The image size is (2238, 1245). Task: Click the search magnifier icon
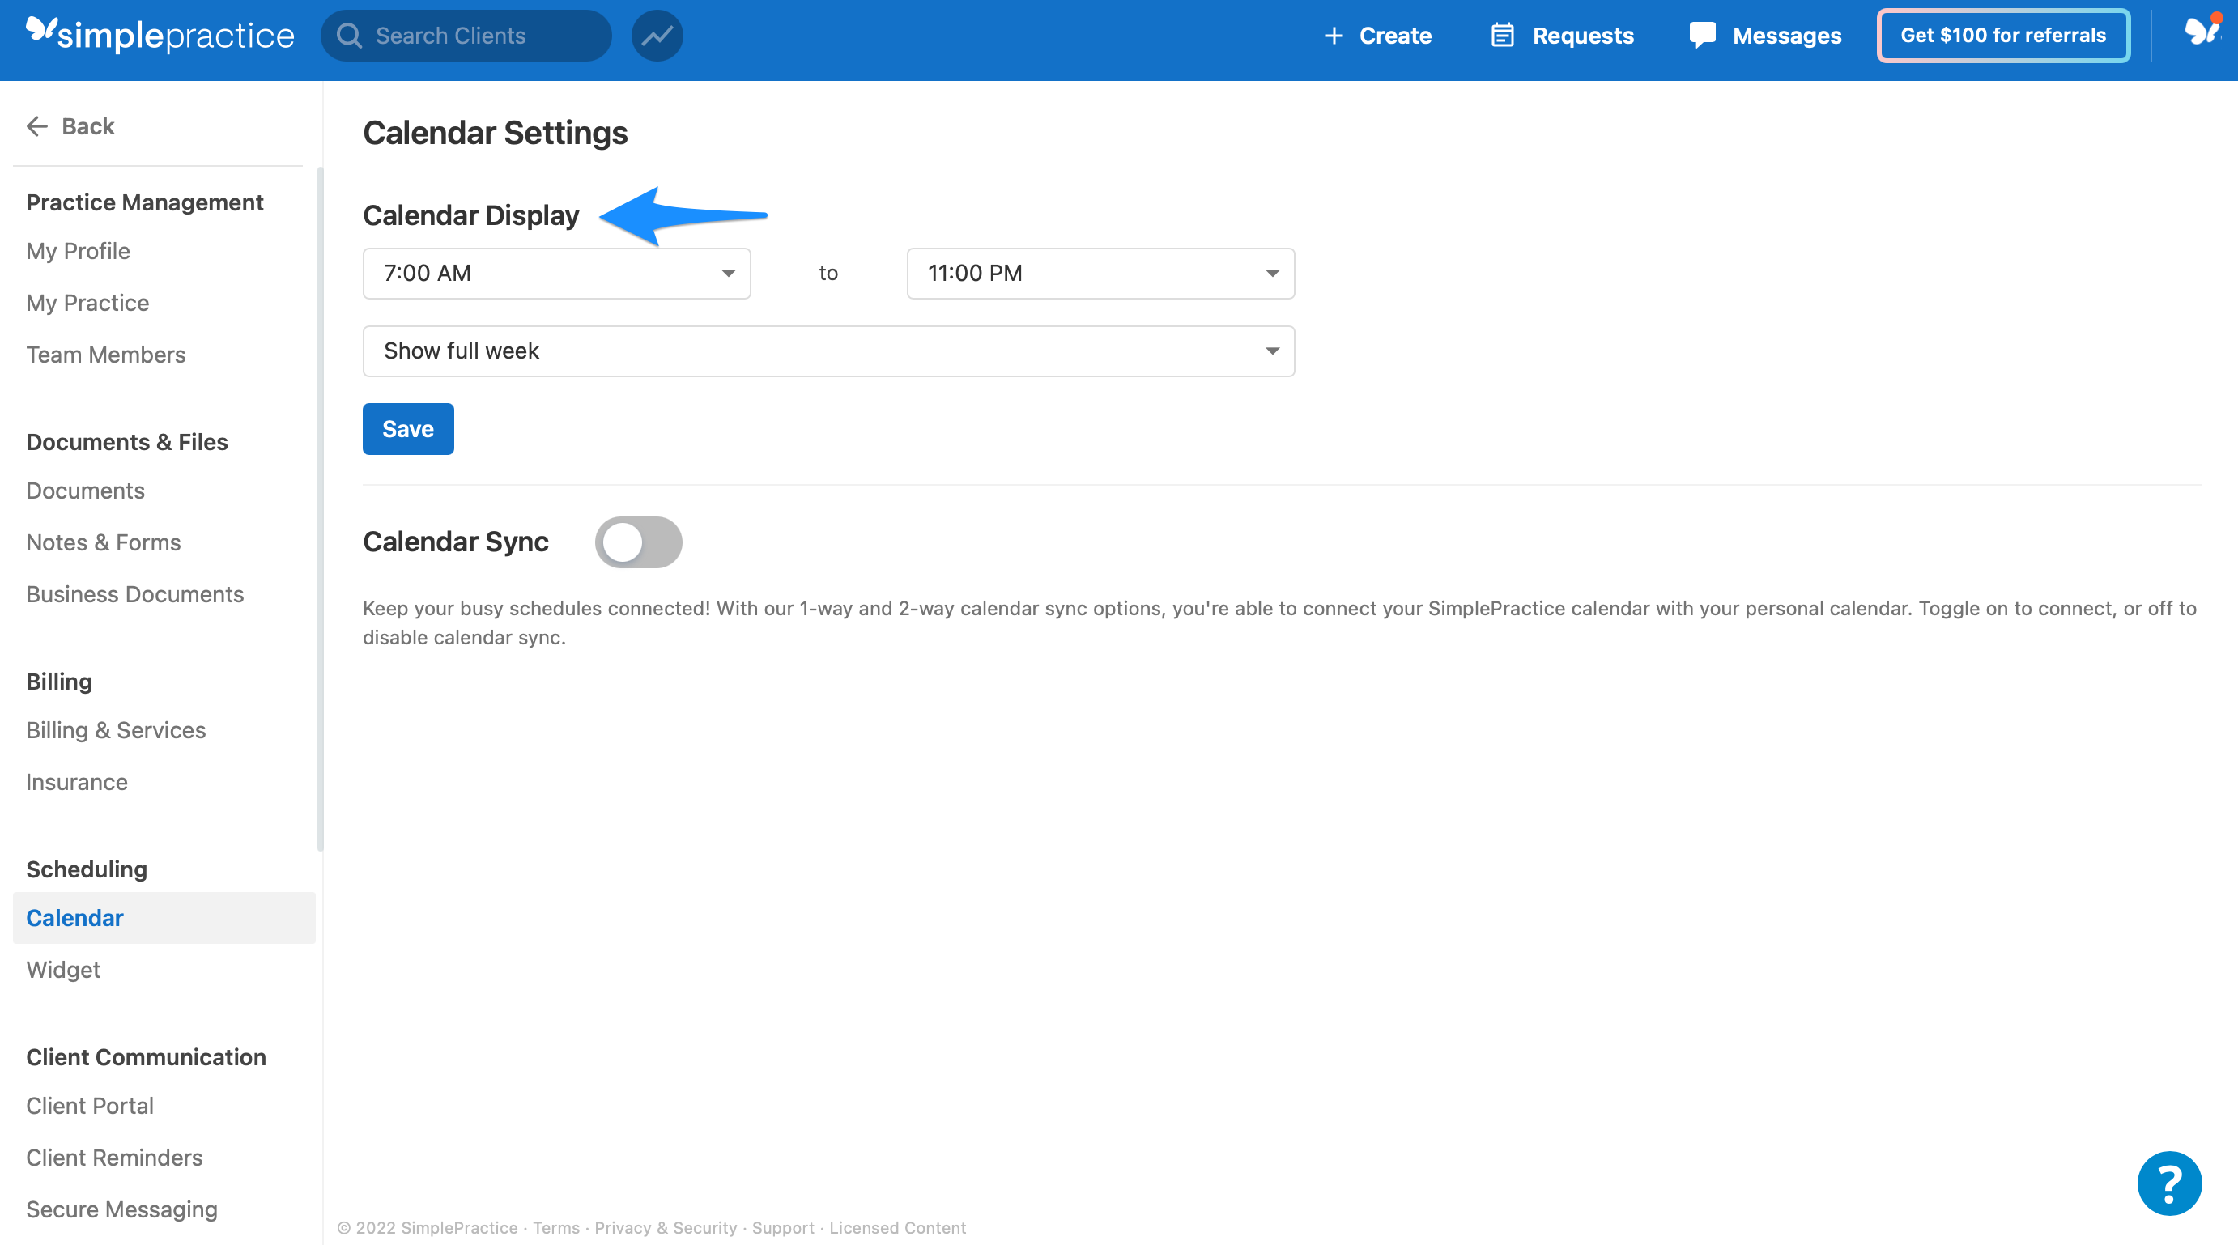(x=349, y=36)
